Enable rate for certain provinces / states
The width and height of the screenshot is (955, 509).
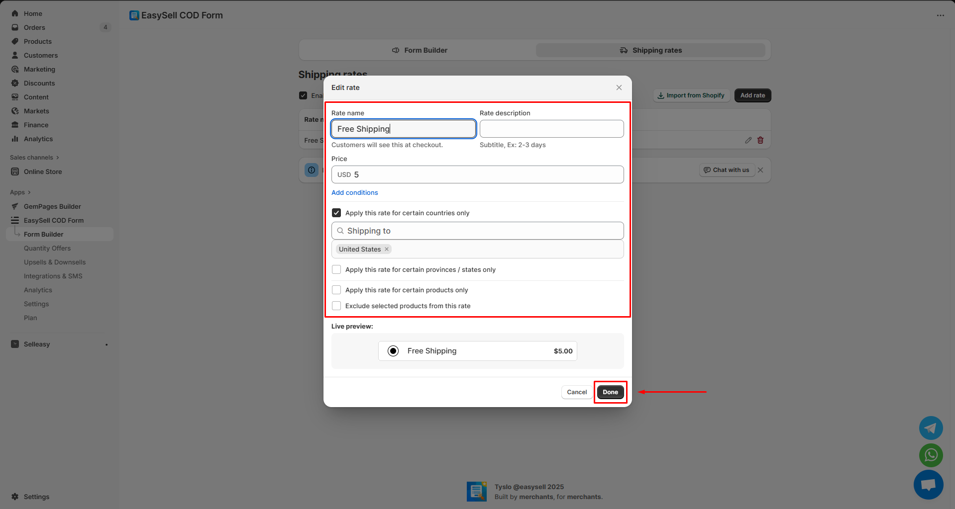pyautogui.click(x=336, y=269)
